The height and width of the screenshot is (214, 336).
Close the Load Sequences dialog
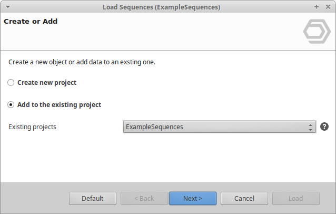327,7
